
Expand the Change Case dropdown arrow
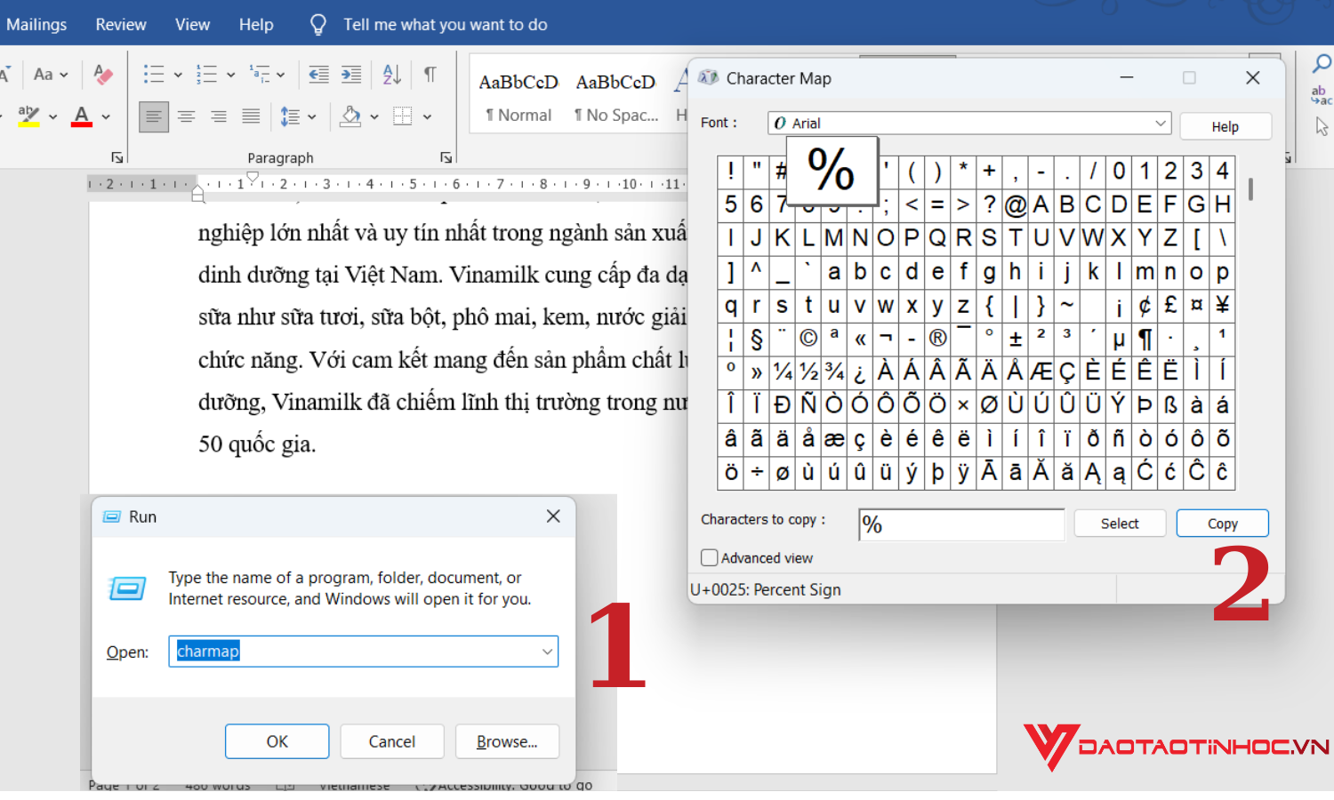[x=64, y=76]
